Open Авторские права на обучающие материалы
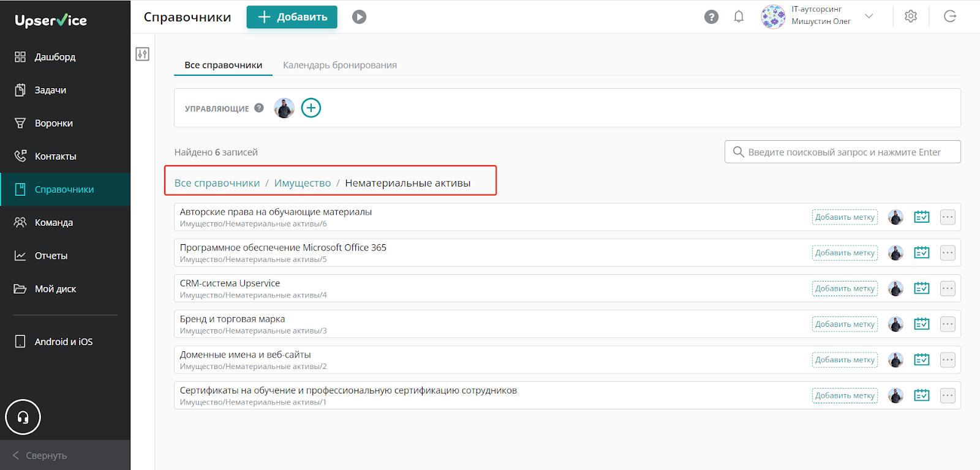 (x=276, y=212)
